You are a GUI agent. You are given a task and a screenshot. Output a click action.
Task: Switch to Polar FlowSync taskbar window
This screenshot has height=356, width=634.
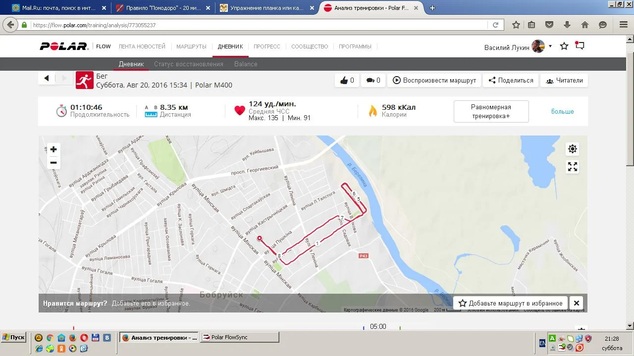point(239,337)
